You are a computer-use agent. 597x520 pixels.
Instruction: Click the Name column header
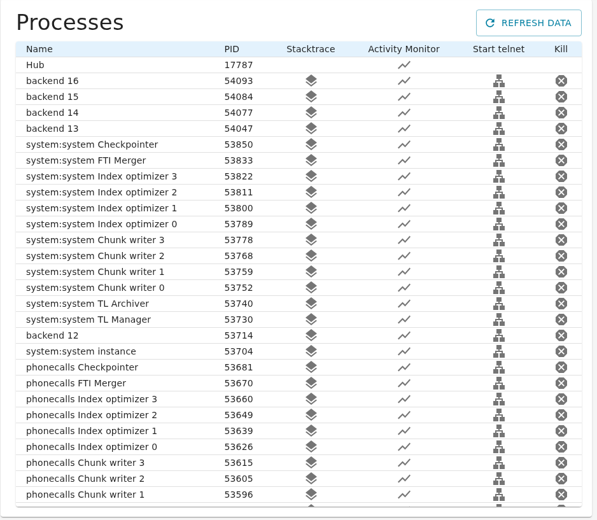[39, 49]
